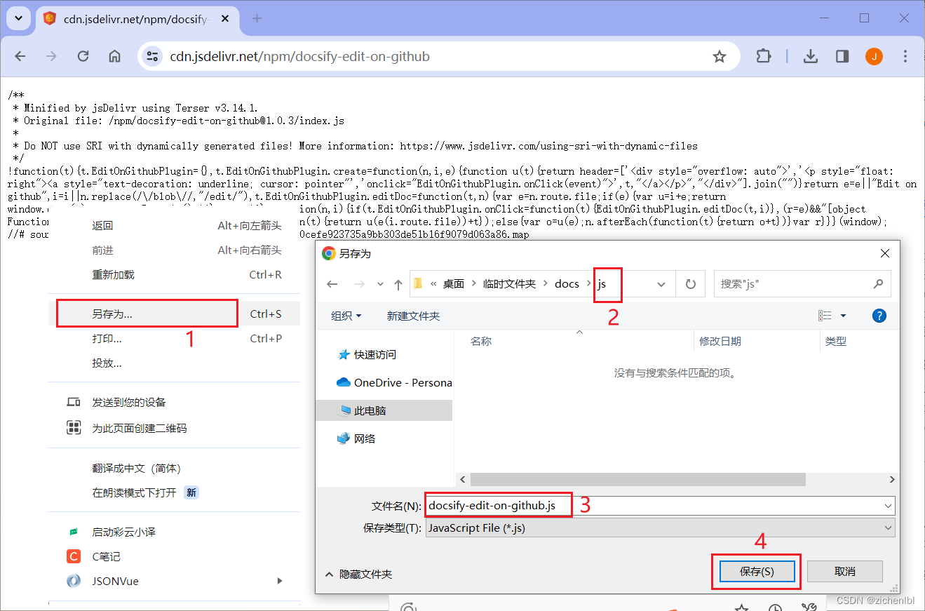Select OneDrive - Personal in navigation pane
The width and height of the screenshot is (925, 611).
click(x=384, y=383)
